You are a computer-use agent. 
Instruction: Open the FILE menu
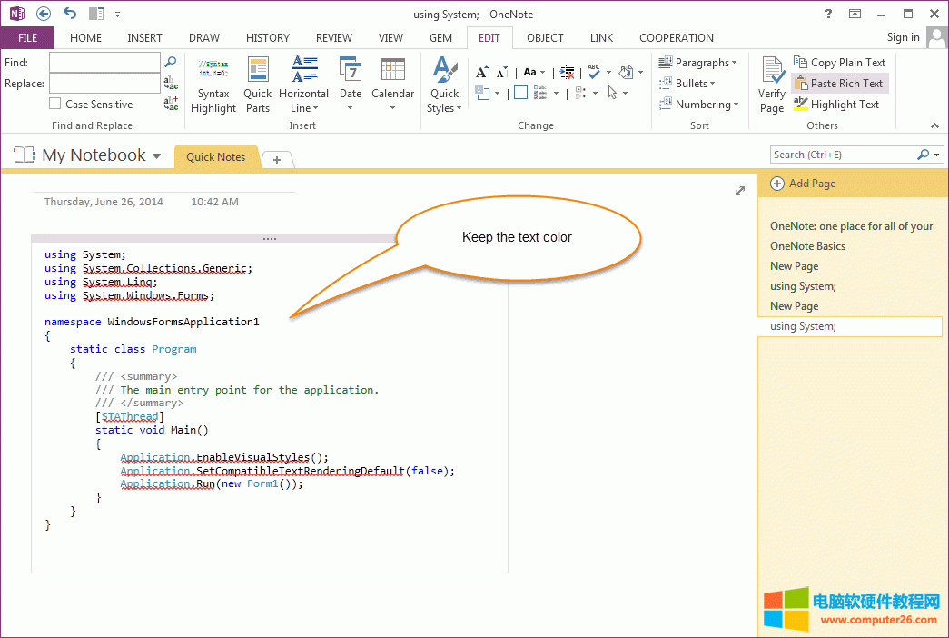(x=27, y=38)
